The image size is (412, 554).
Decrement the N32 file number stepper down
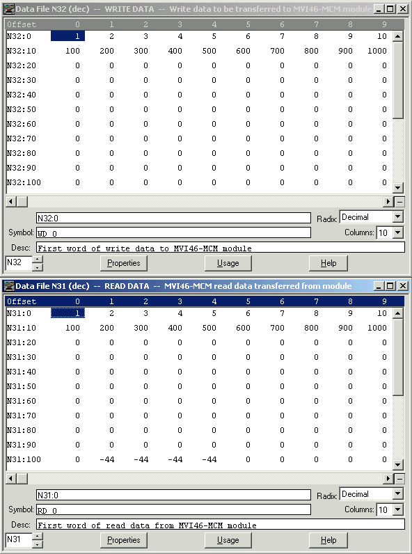[x=38, y=267]
